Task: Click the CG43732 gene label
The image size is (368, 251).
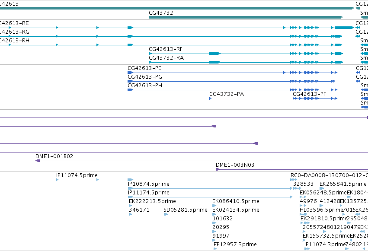Action: [x=161, y=13]
